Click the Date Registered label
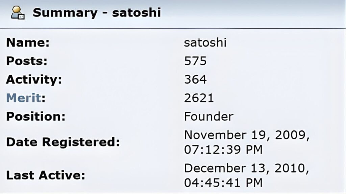The height and width of the screenshot is (194, 346). tap(63, 142)
